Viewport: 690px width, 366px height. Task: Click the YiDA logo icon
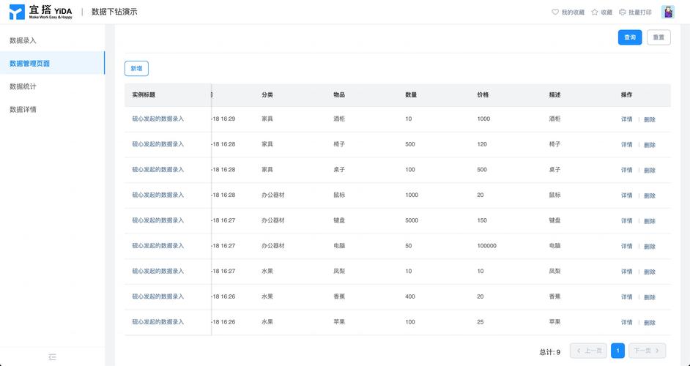click(17, 12)
